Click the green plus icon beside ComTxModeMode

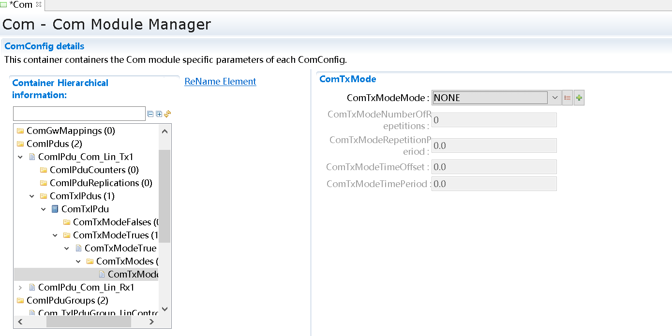coord(579,98)
